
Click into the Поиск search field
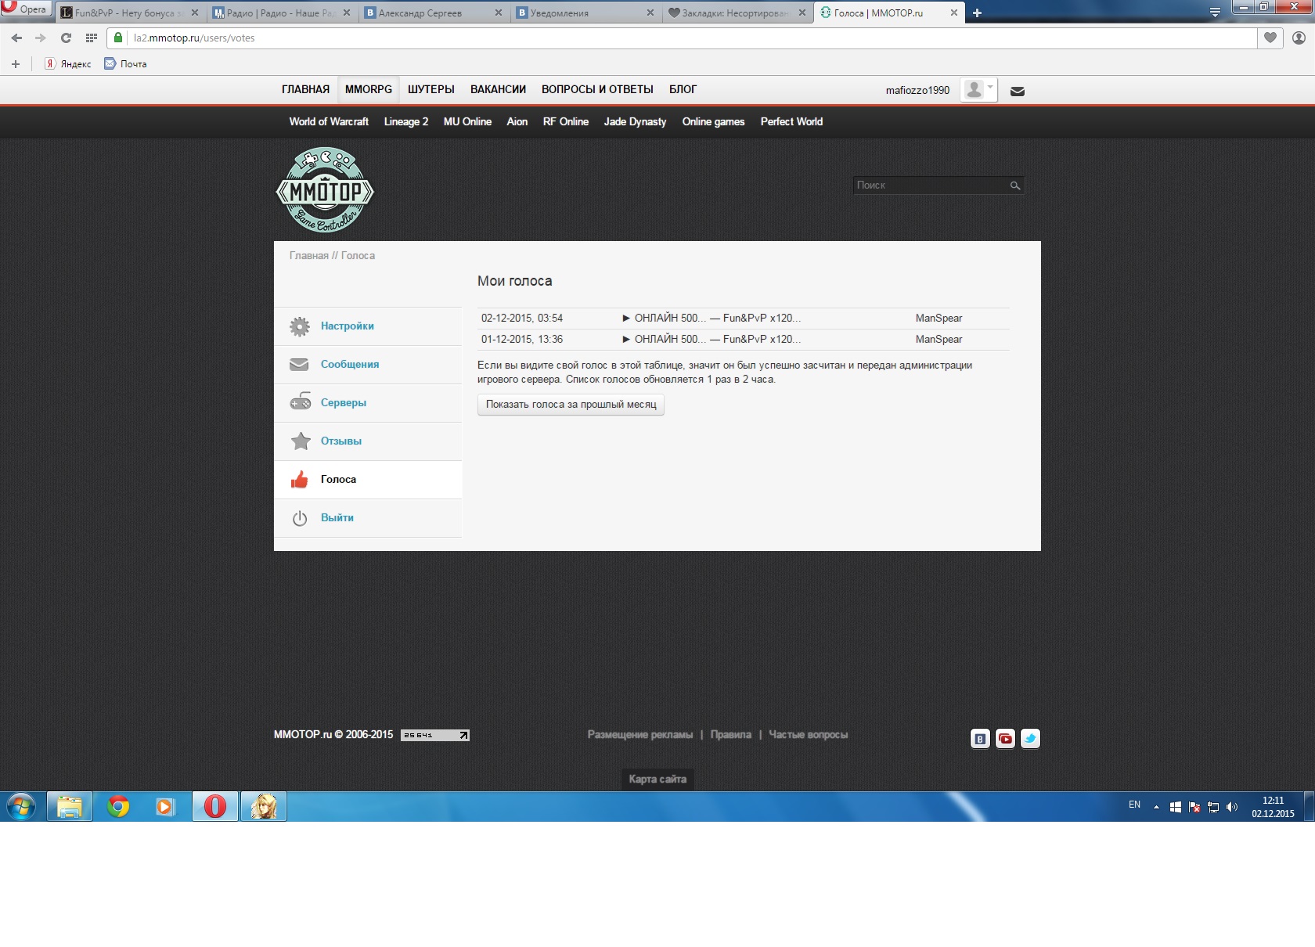(929, 185)
